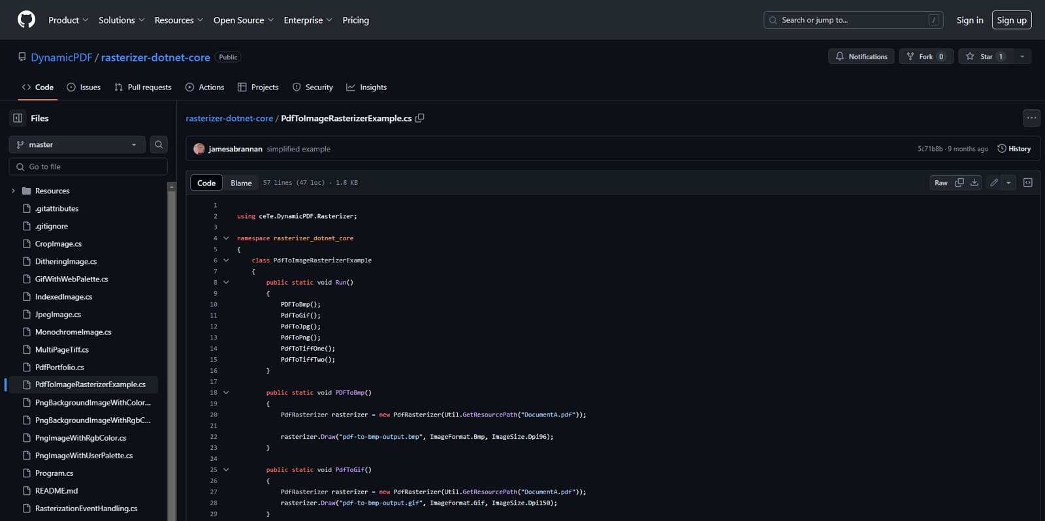
Task: Go to rasterizer-dotnet-core breadcrumb folder
Action: (x=229, y=118)
